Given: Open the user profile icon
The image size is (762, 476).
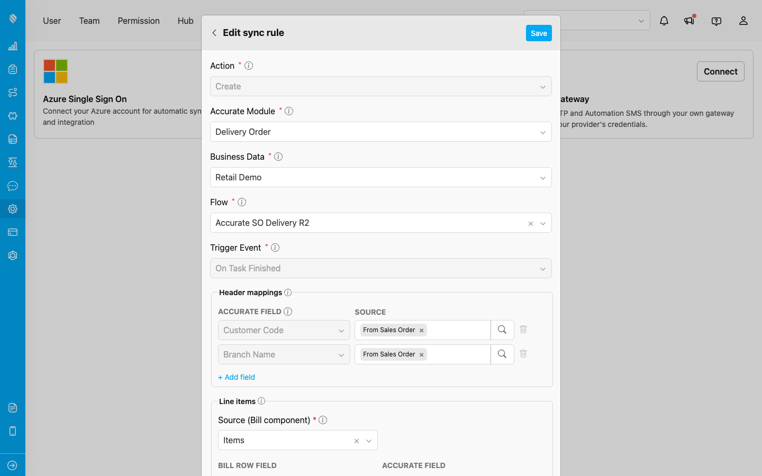Looking at the screenshot, I should (x=743, y=21).
